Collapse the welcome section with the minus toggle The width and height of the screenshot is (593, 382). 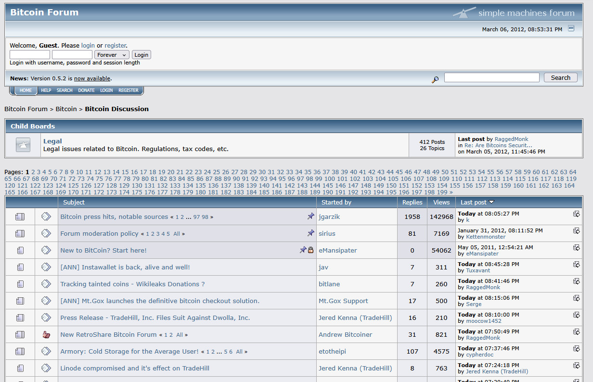(571, 28)
